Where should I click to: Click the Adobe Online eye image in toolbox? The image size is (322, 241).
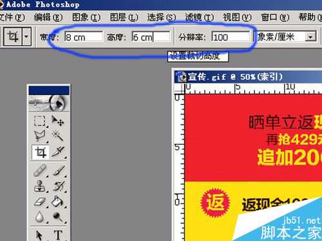49,103
